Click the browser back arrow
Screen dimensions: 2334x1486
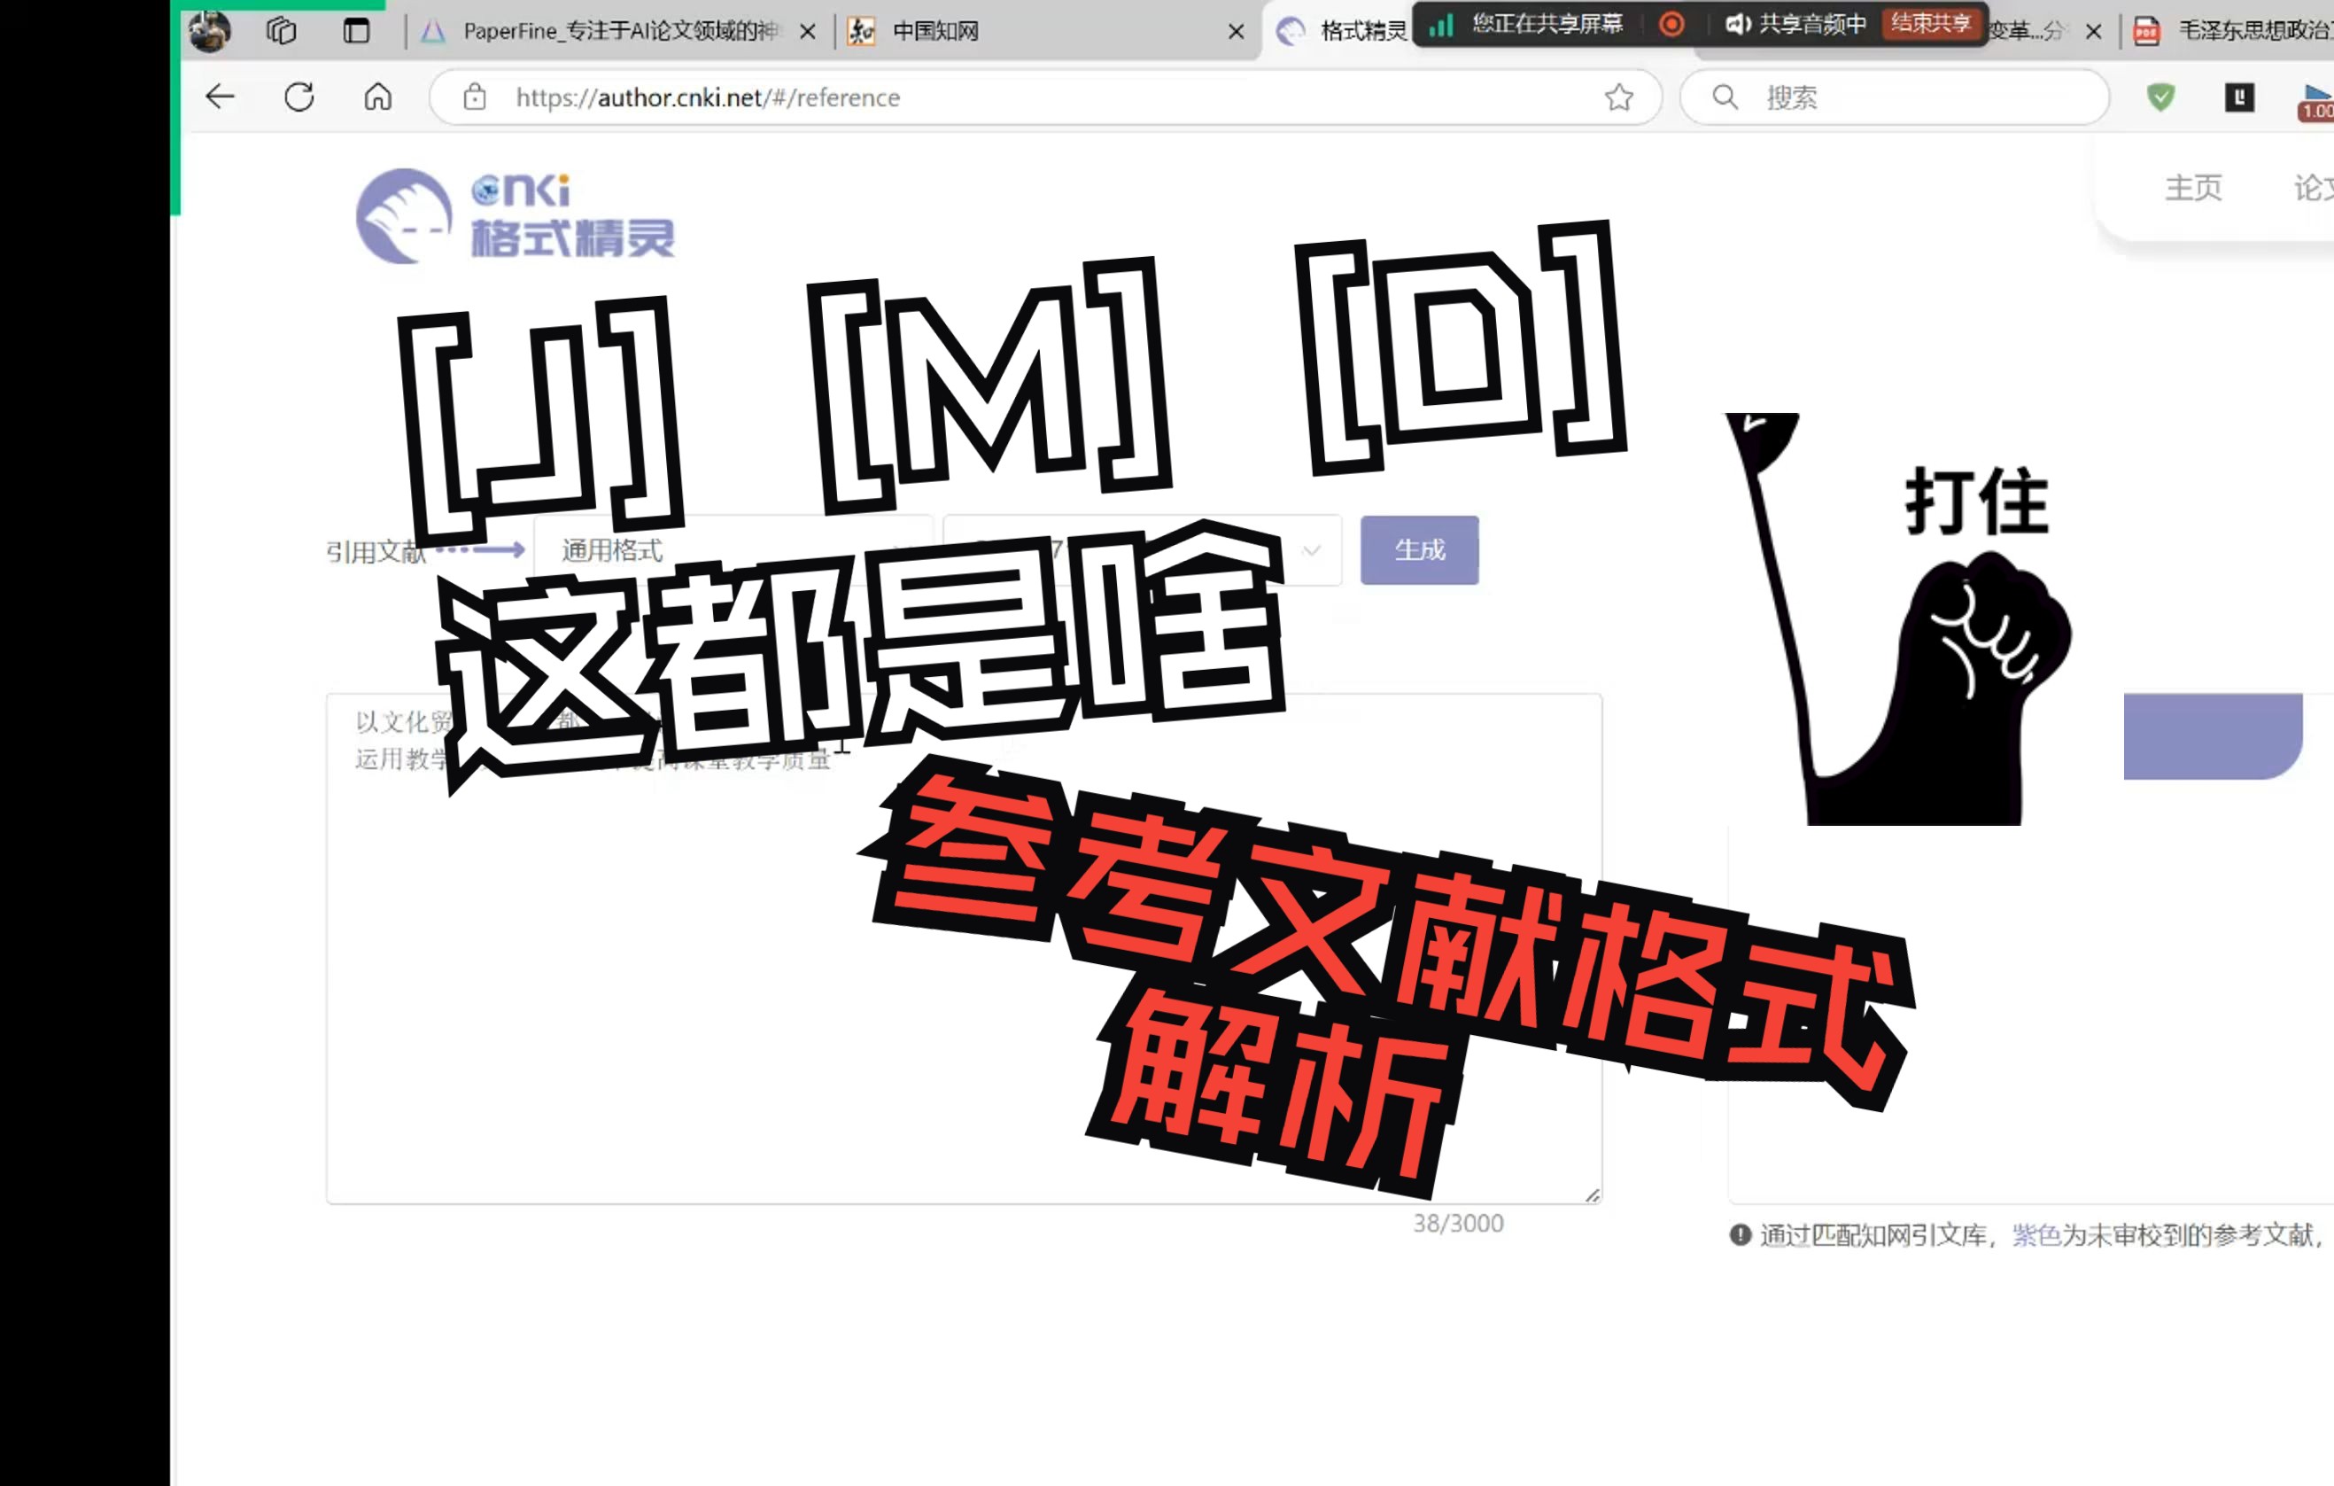coord(220,96)
